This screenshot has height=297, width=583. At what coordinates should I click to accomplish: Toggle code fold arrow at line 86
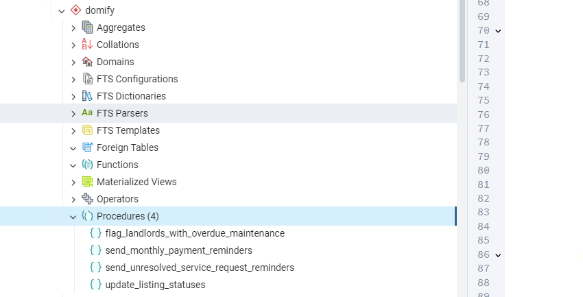coord(498,255)
